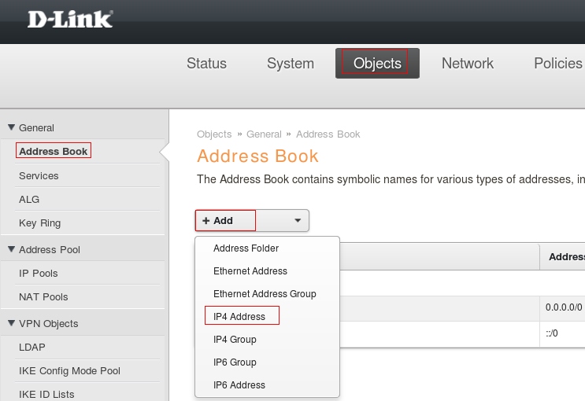Go to the Network tab
The image size is (585, 401).
pyautogui.click(x=468, y=64)
